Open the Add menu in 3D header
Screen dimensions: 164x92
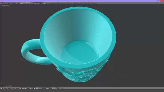pyautogui.click(x=13, y=88)
